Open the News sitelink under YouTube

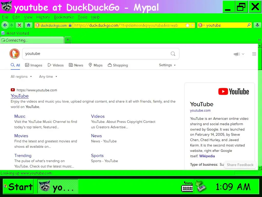(x=96, y=136)
